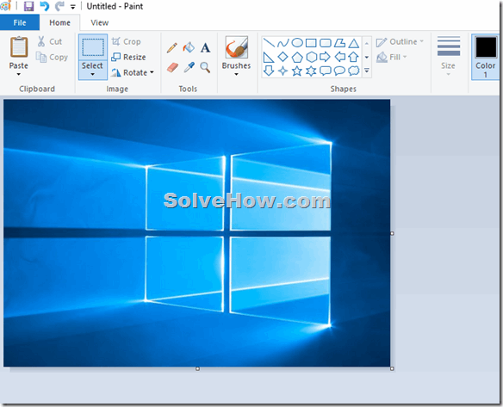Click the canvas bottom-right corner handle

tap(392, 369)
